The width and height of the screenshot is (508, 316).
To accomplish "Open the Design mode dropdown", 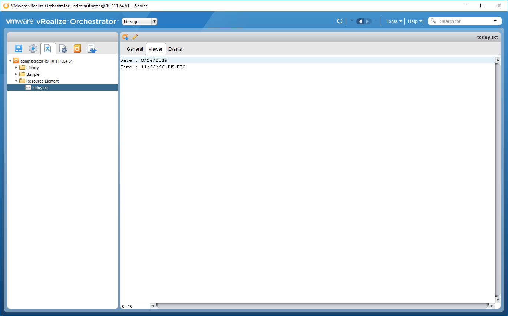I will click(x=140, y=21).
